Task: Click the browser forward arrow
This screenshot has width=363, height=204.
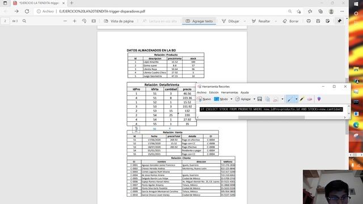Action: coord(16,11)
